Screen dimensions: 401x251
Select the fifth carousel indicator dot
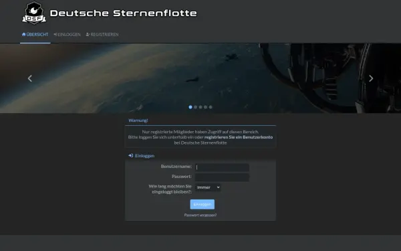pos(211,107)
